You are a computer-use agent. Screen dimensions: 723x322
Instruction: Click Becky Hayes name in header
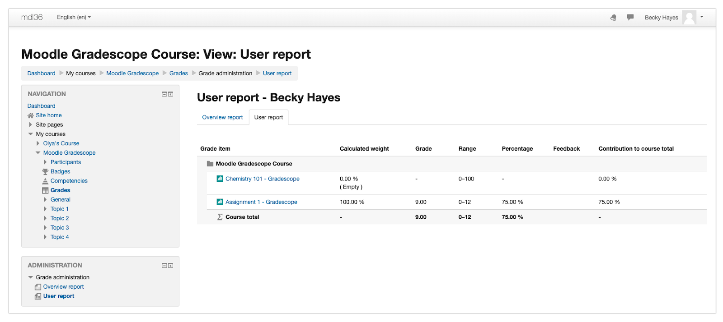click(661, 18)
